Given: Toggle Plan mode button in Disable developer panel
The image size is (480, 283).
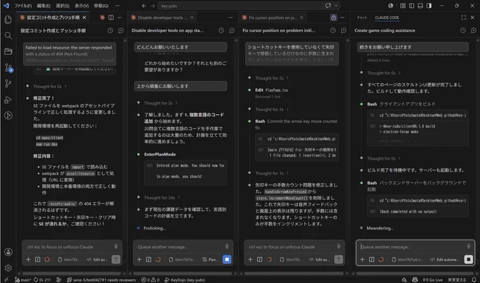Looking at the screenshot, I should pos(210,260).
